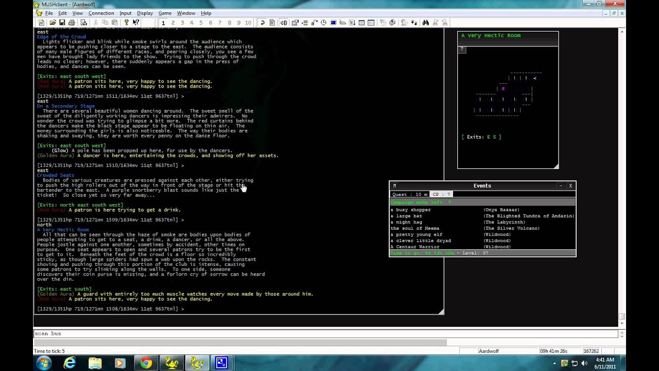Click the Open World folder icon
The image size is (659, 371).
point(53,23)
